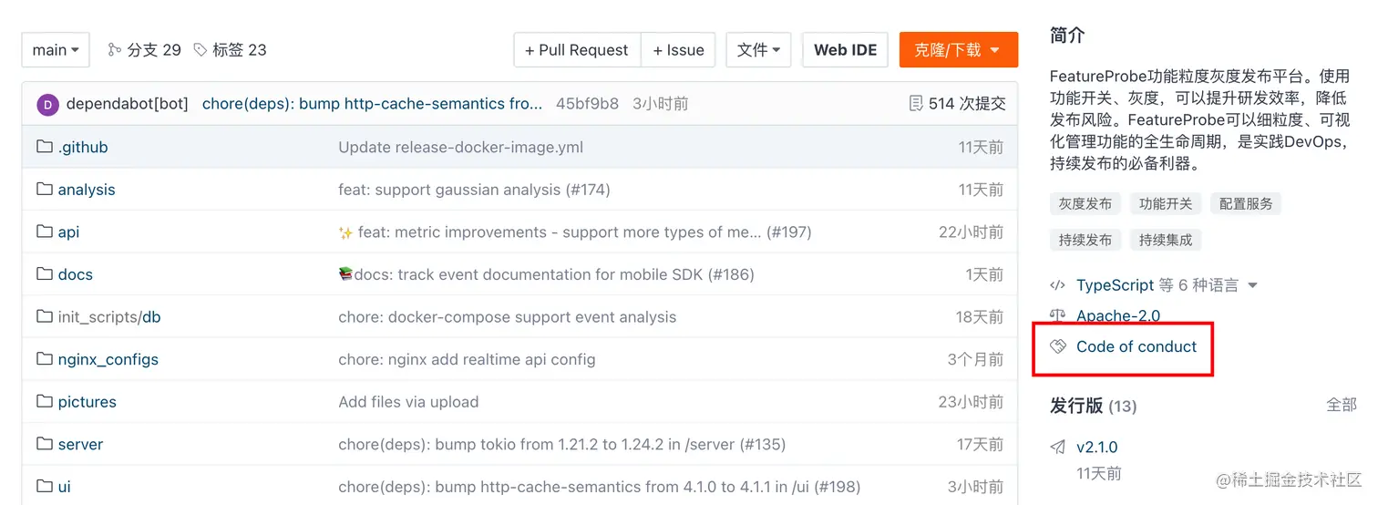Viewport: 1378px width, 505px height.
Task: Open commit Update release-docker-image.yml
Action: (460, 148)
